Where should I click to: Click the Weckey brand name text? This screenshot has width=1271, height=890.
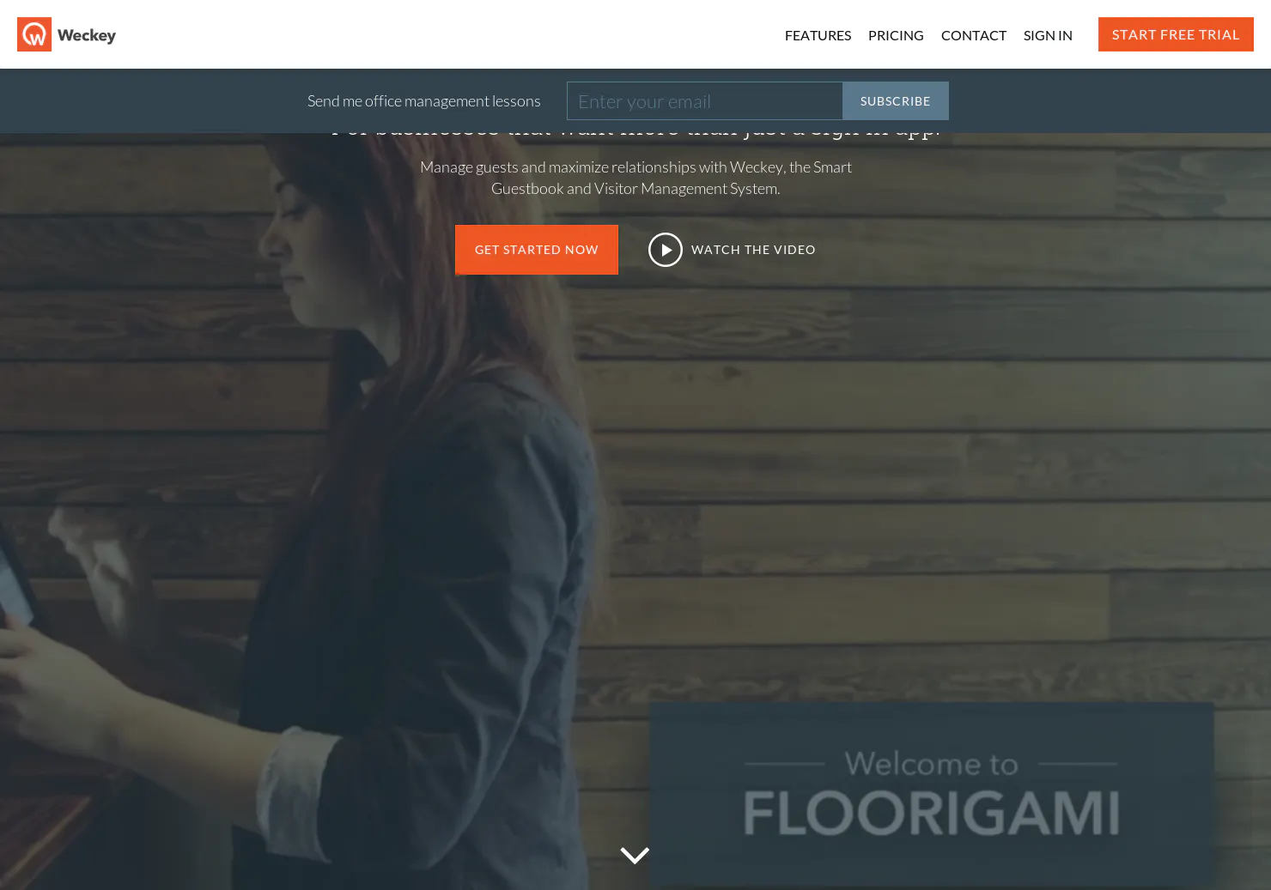pos(87,35)
